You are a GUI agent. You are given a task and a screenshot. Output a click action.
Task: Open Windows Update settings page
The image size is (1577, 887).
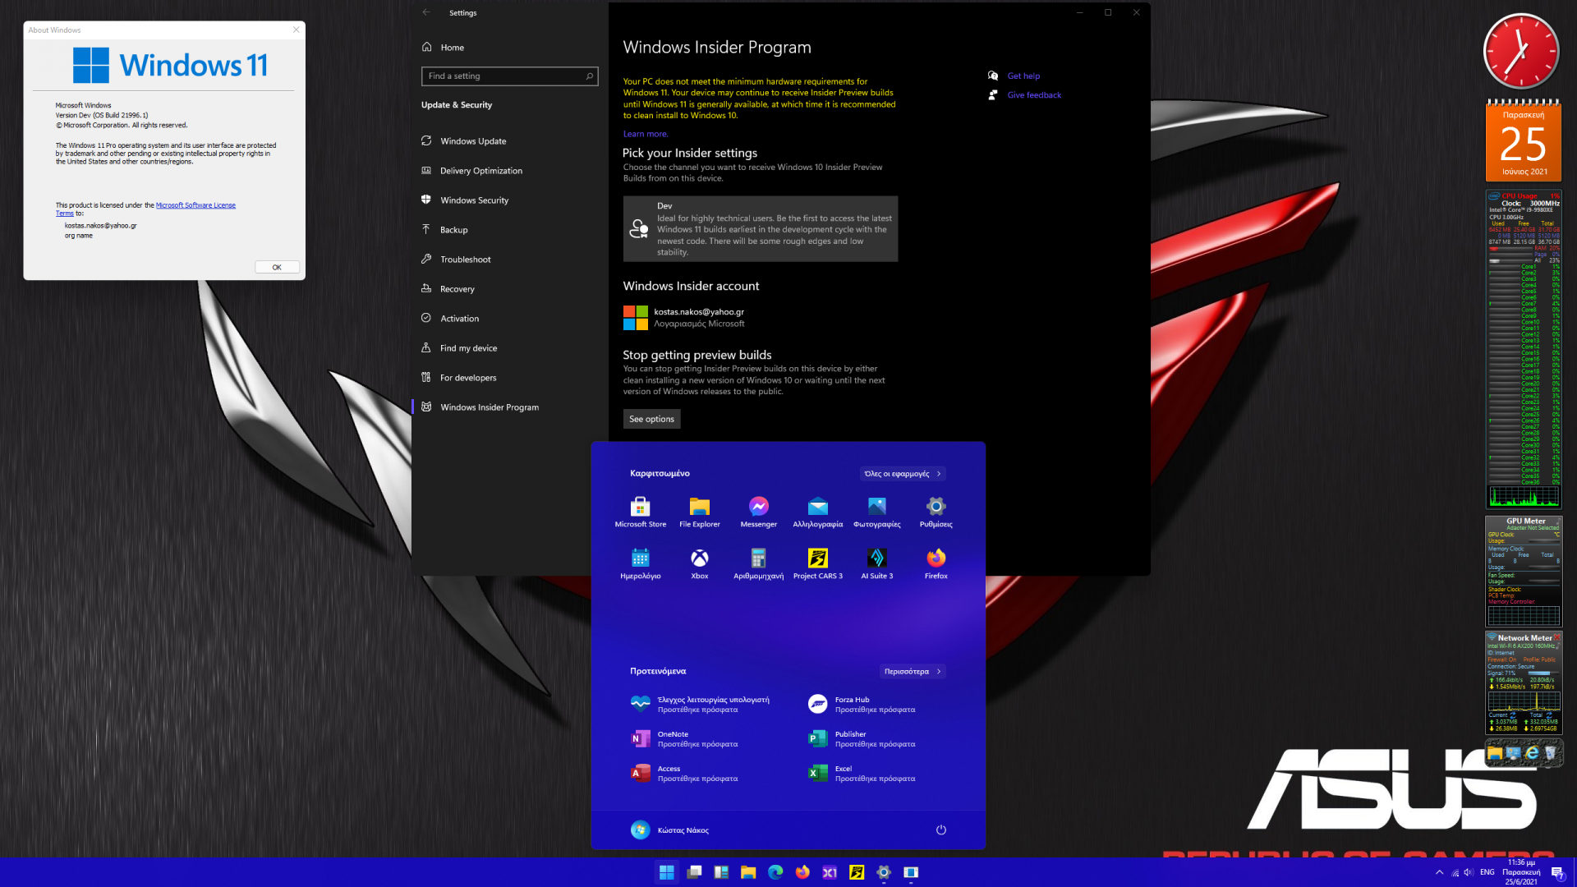coord(473,141)
